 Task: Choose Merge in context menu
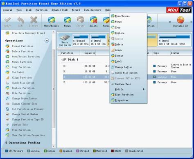click(x=128, y=22)
